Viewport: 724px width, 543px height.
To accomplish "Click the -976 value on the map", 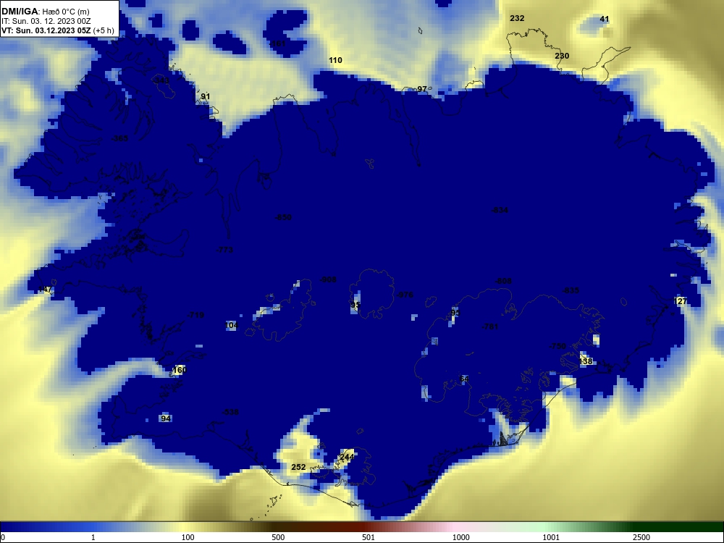I will coord(405,295).
